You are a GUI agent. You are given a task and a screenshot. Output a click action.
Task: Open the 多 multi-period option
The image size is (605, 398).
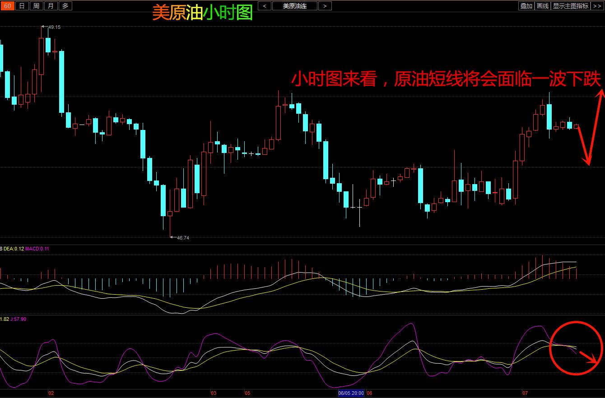(65, 6)
